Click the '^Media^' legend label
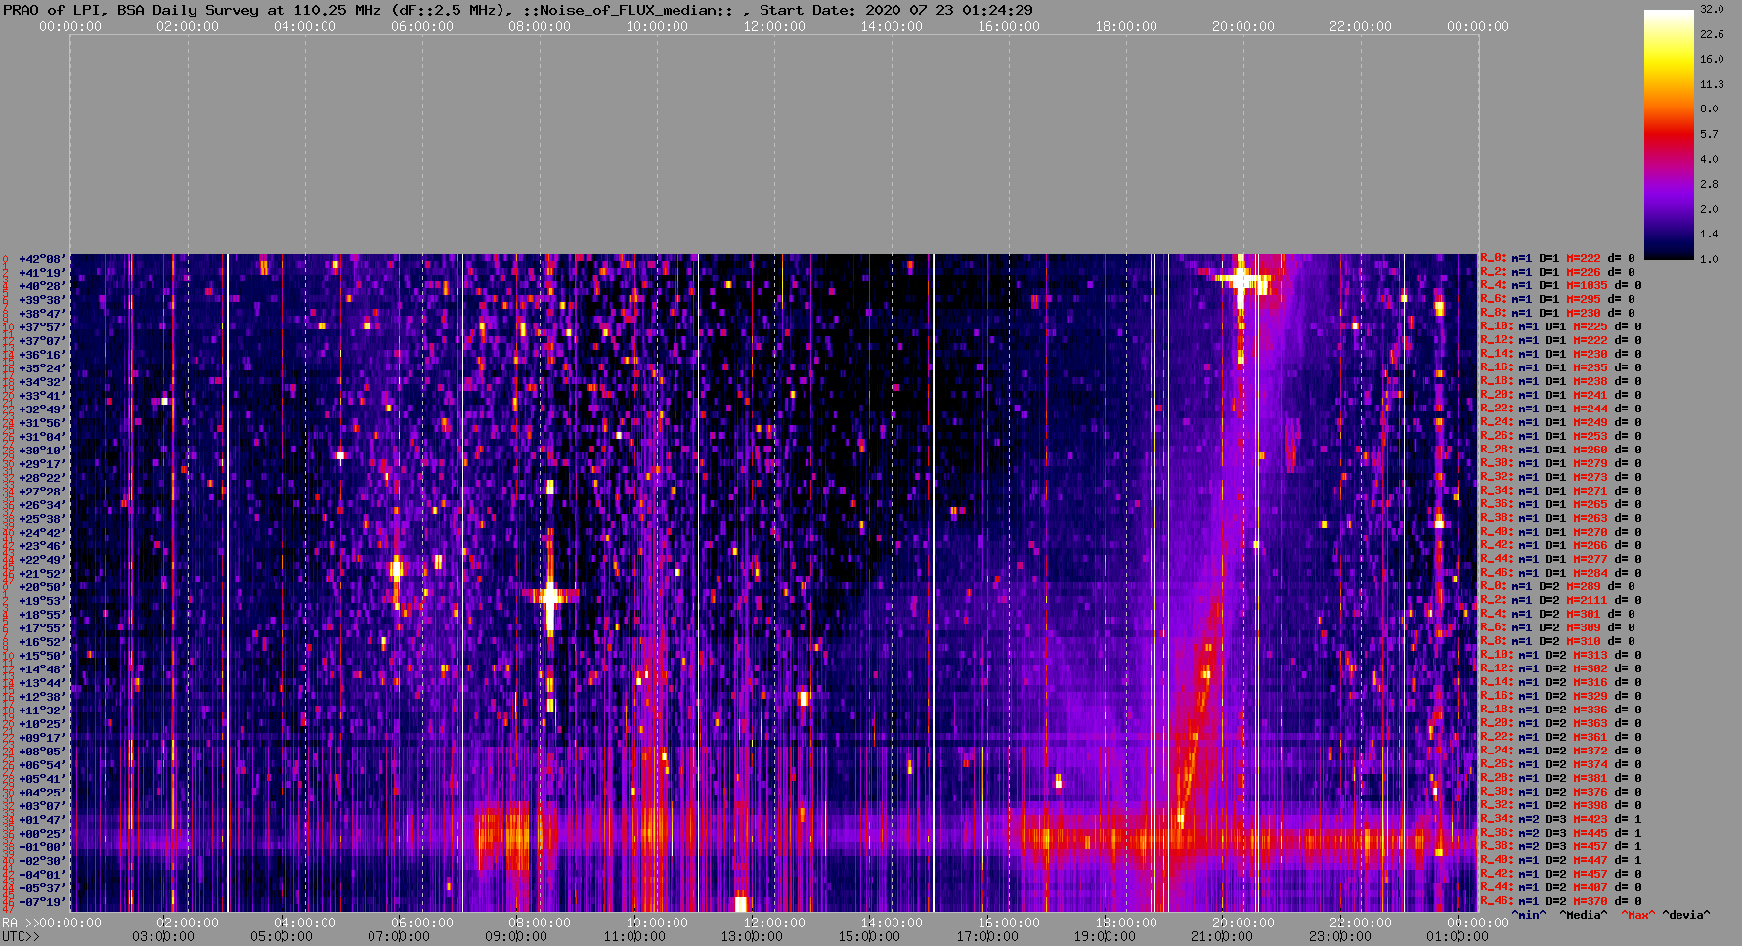 [1583, 915]
